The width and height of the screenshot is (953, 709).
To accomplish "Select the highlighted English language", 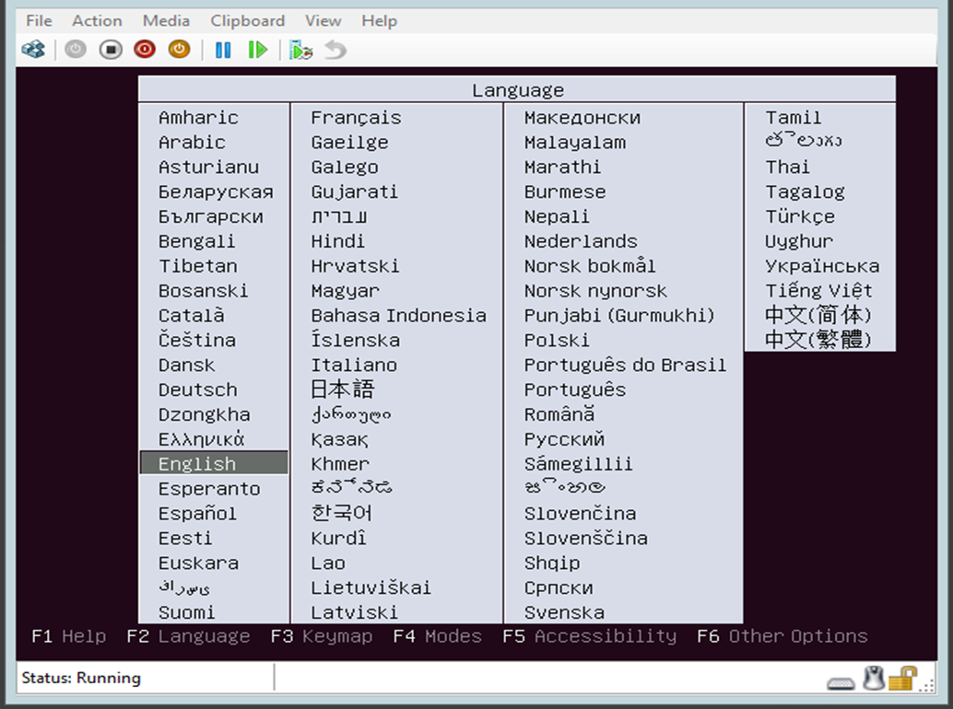I will 214,463.
